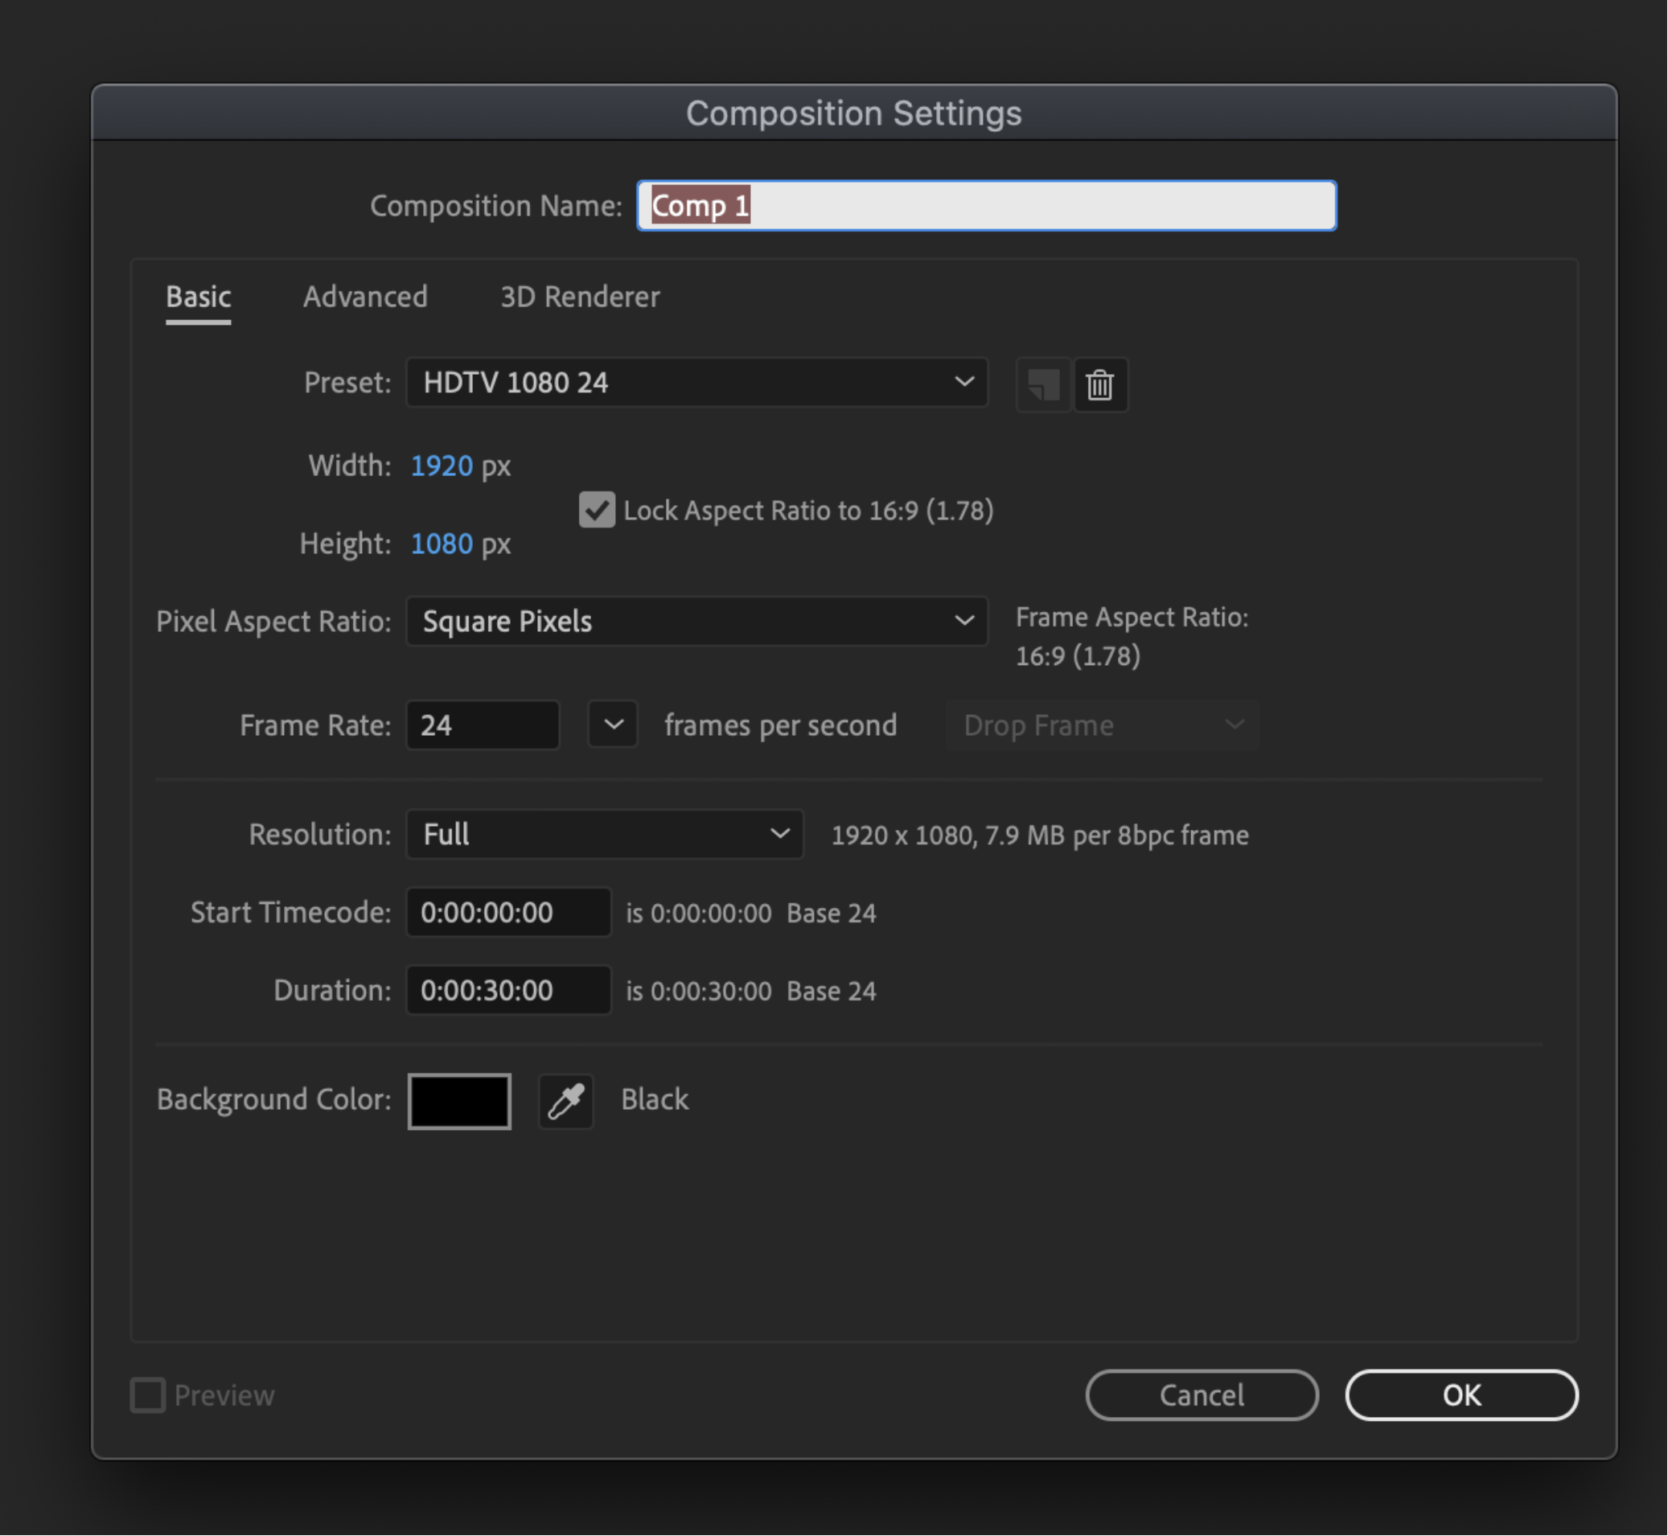Viewport: 1668px width, 1536px height.
Task: Click the Composition Name field
Action: tap(987, 205)
